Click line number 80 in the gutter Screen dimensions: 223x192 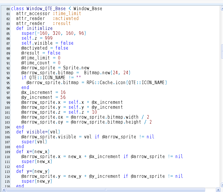(8, 9)
